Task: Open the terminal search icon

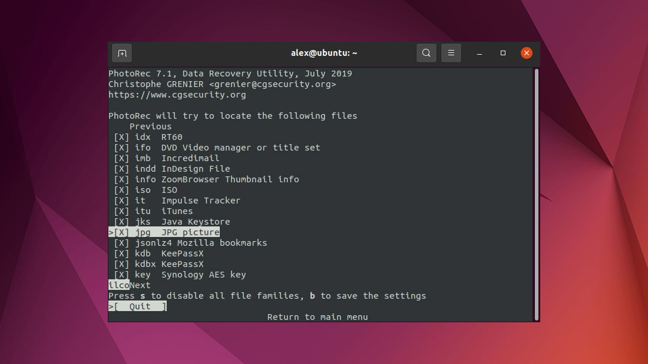Action: coord(426,54)
